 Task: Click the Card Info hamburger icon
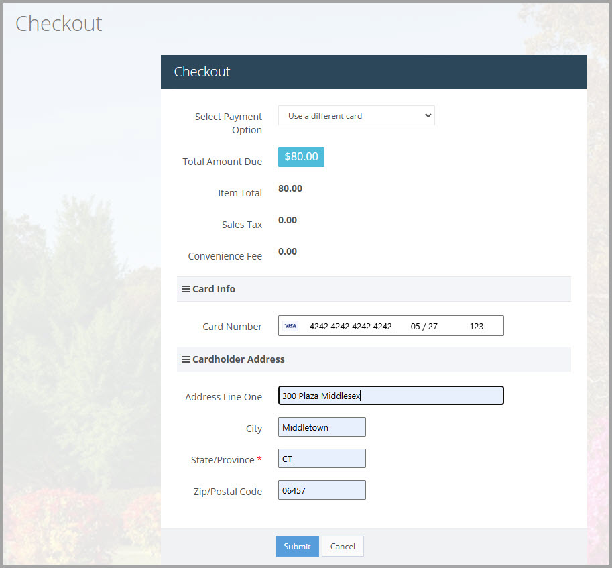(186, 289)
